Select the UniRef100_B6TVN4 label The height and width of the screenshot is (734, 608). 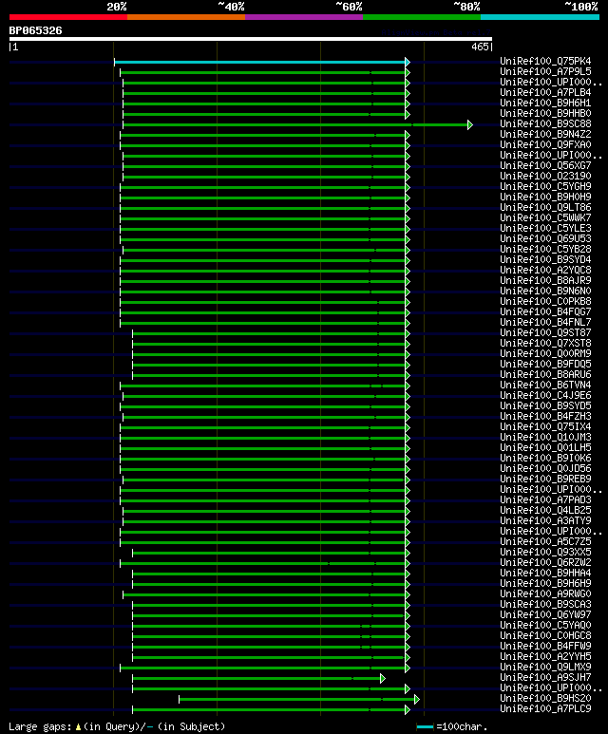(x=545, y=385)
